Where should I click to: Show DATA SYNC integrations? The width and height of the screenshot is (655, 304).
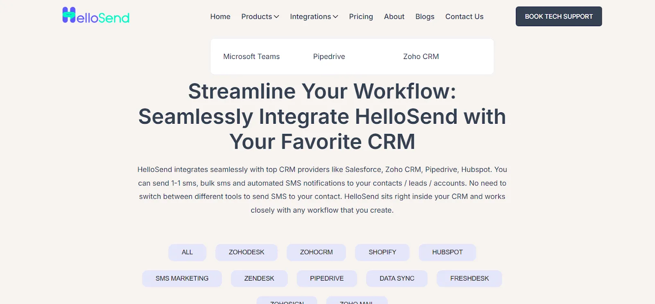(397, 279)
